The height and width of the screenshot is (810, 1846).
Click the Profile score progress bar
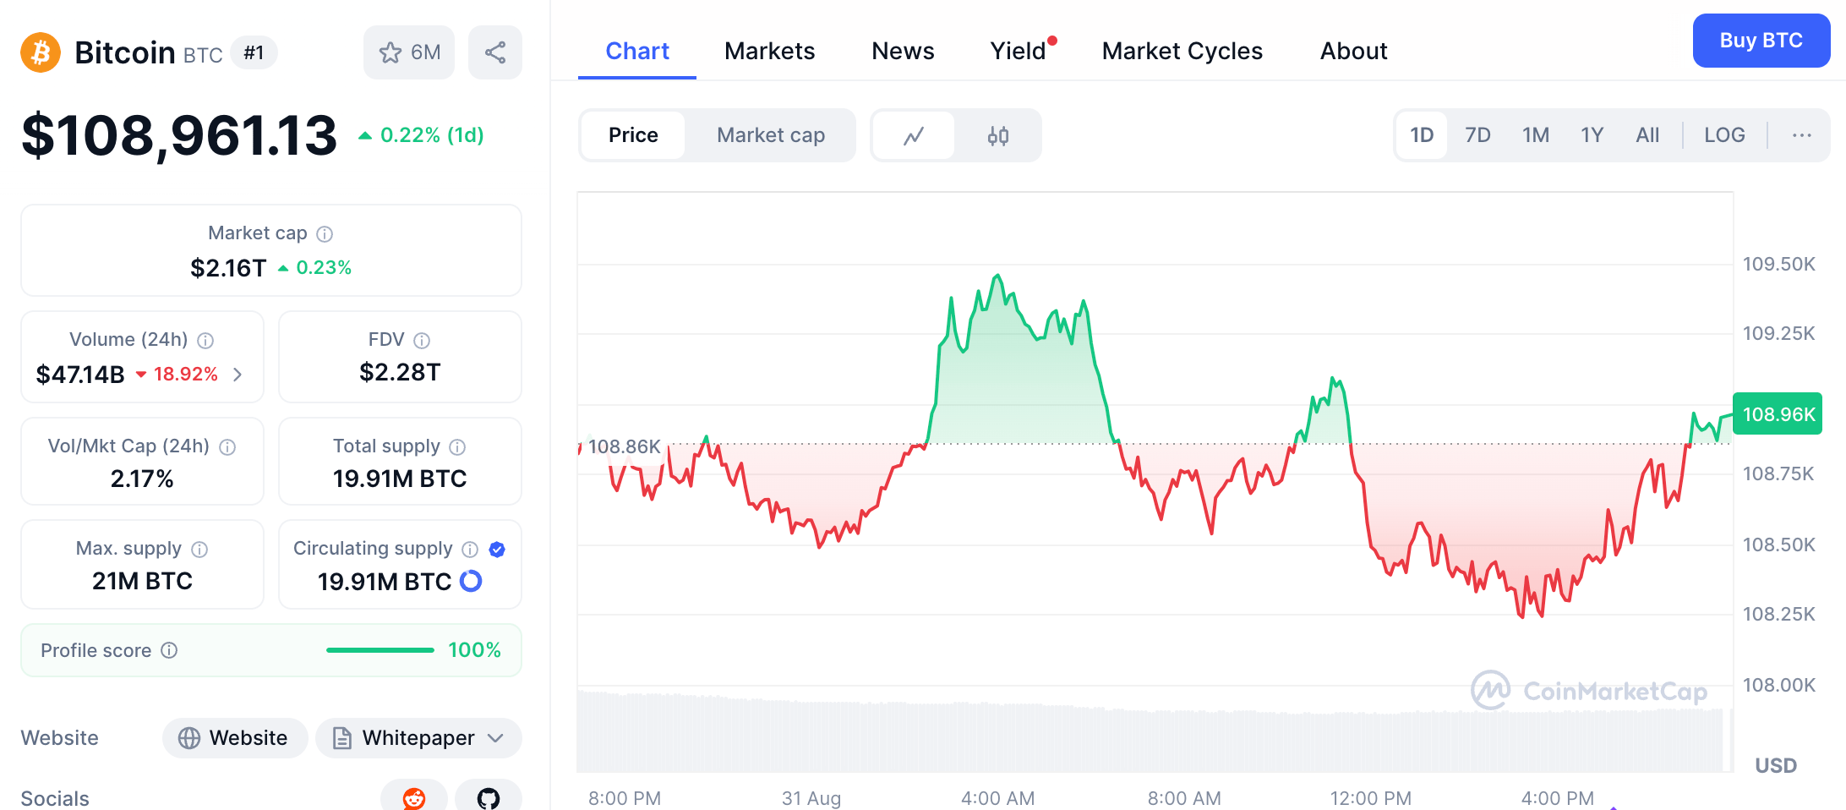point(380,650)
